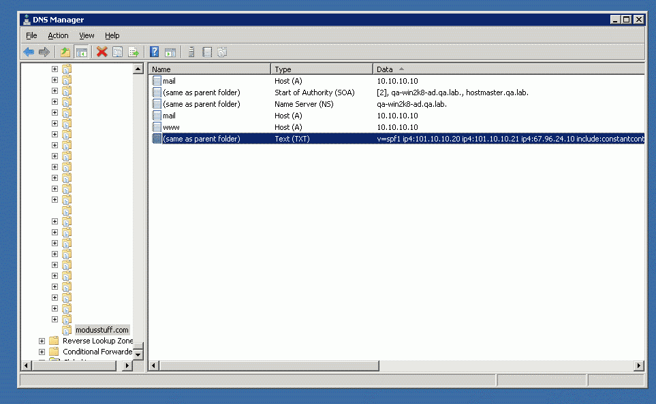Click the tree pane scrollbar down arrow
The width and height of the screenshot is (656, 404).
click(138, 354)
